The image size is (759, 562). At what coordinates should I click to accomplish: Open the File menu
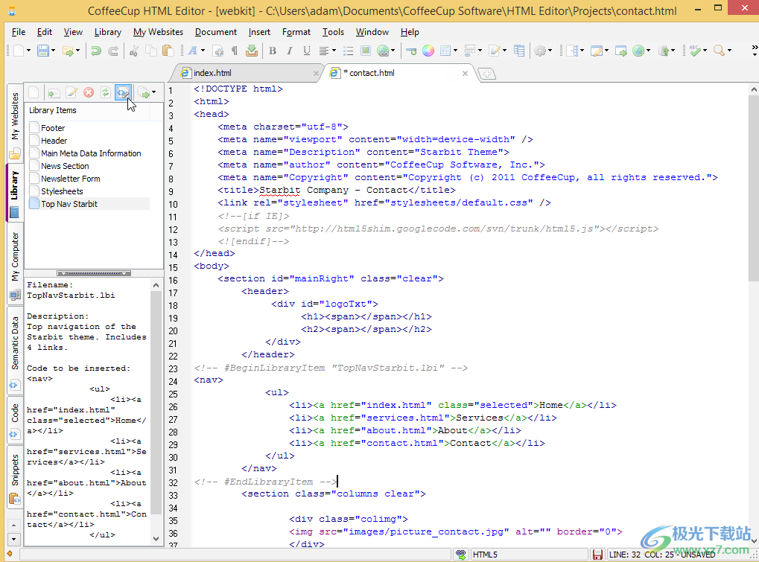point(19,32)
